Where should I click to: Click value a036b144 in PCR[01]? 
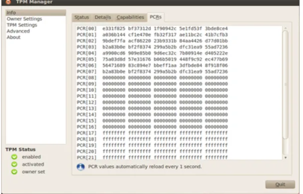[x=114, y=35]
